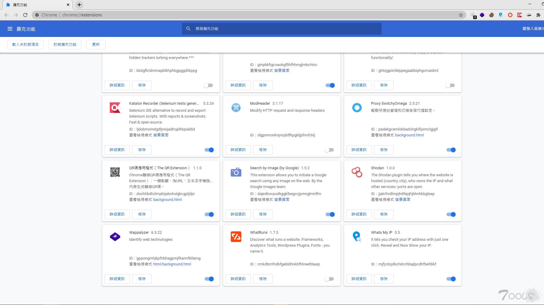Click the Whats My IP card icon
This screenshot has height=305, width=544.
point(357,237)
